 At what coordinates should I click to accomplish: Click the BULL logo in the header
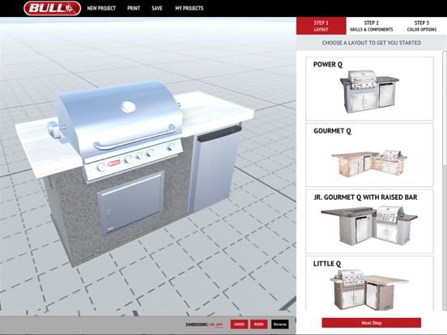click(x=52, y=8)
